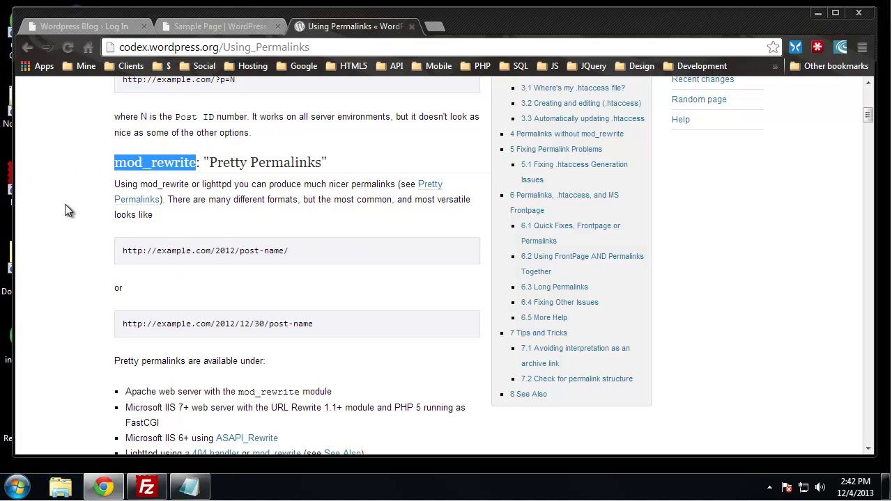Open the Recent changes sidebar link
Screen dimensions: 892x501
702,79
